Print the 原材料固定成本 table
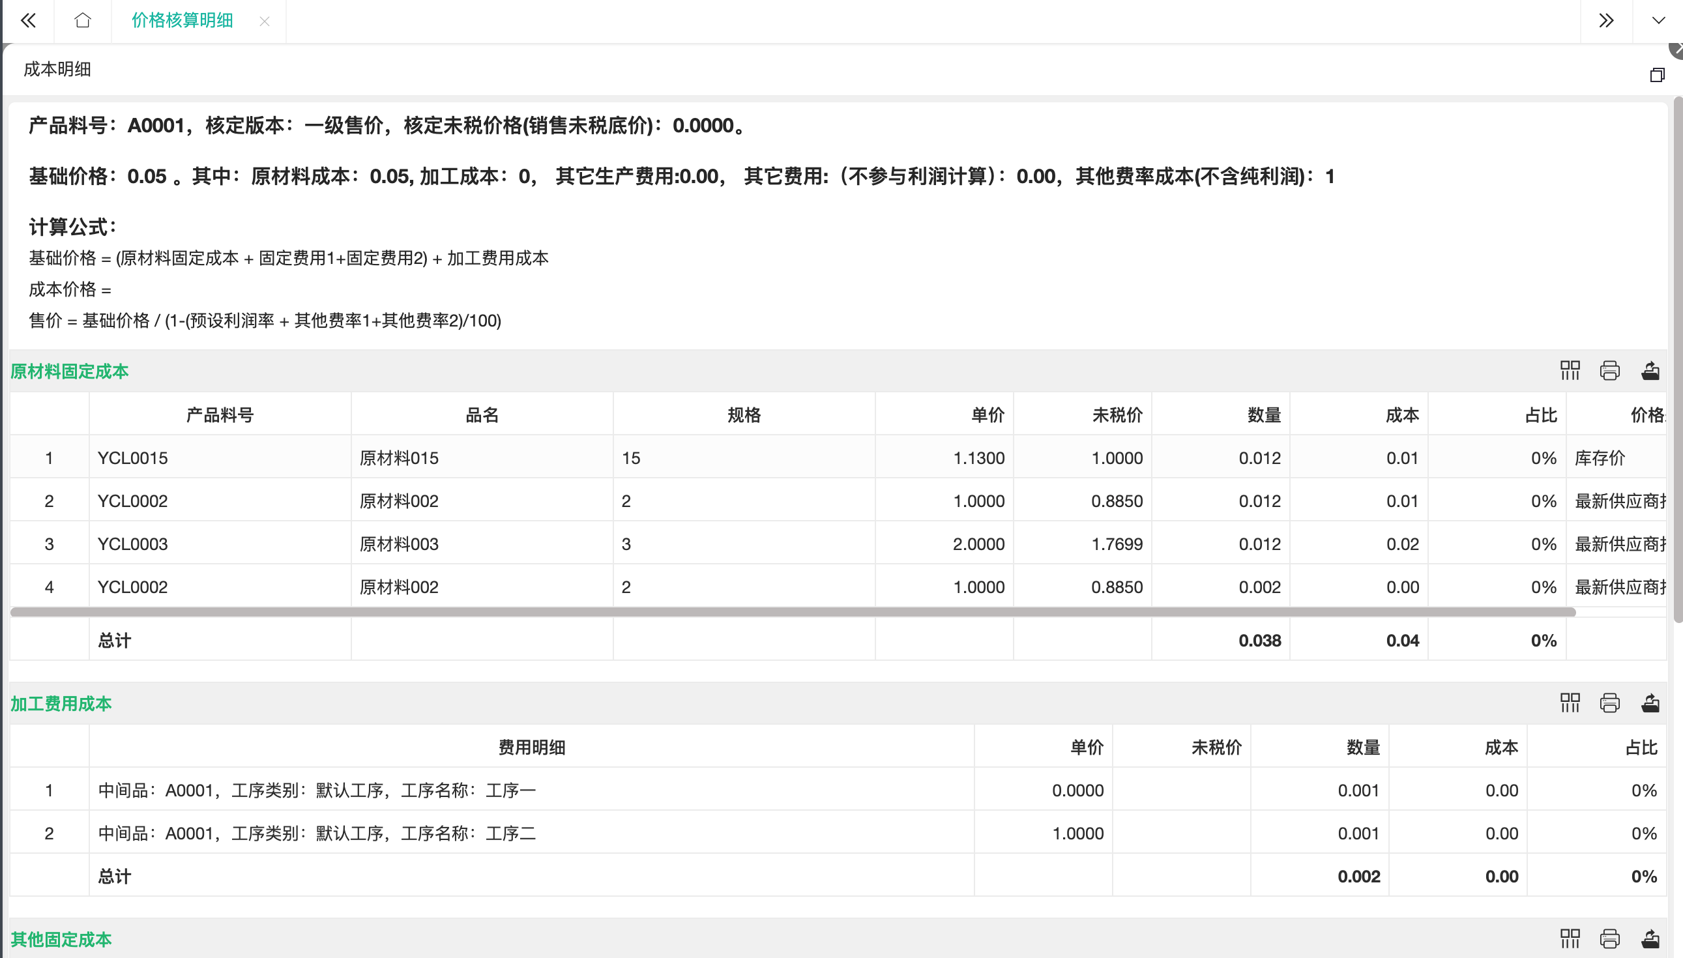This screenshot has height=958, width=1683. point(1609,370)
